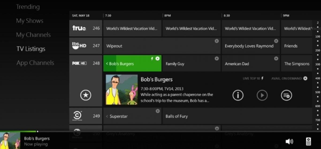
Task: Open the My Shows menu item
Action: point(30,21)
